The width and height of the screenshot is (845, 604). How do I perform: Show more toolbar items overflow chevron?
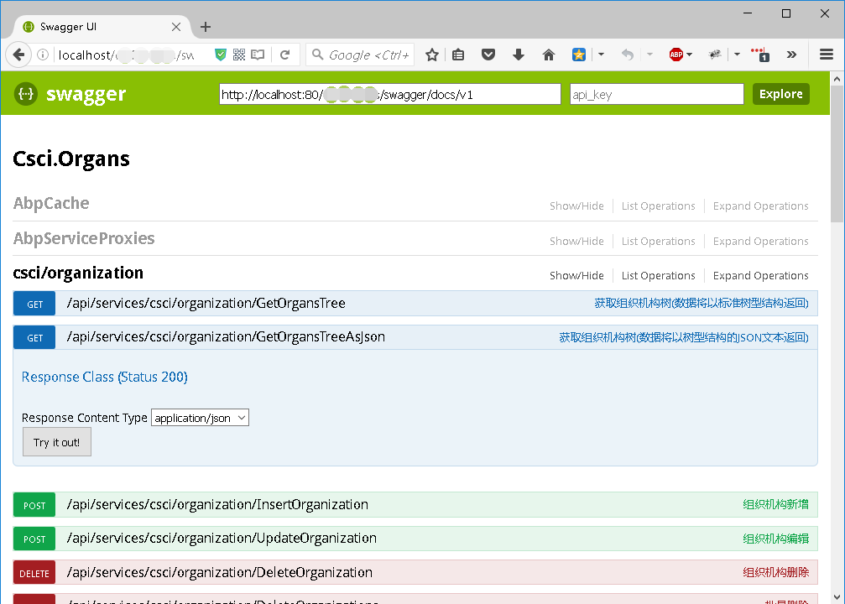(791, 55)
